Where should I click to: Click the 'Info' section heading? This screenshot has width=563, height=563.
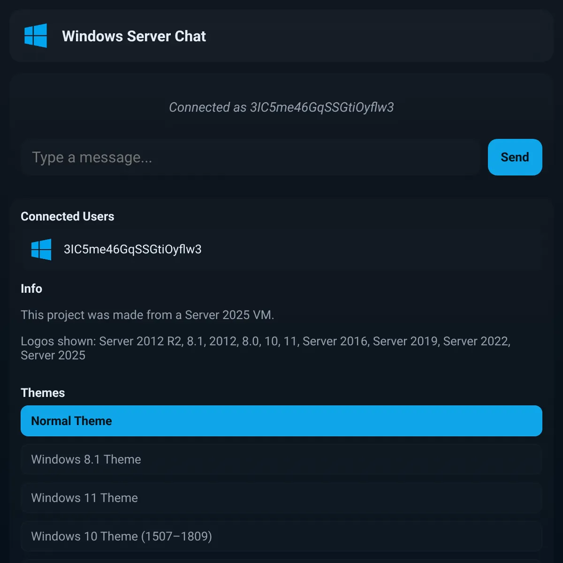click(31, 289)
